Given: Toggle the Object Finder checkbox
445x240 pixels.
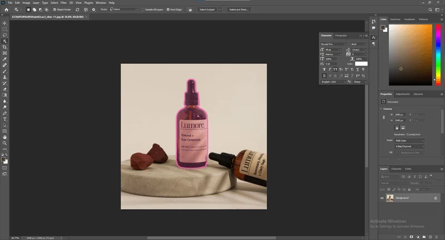Looking at the screenshot, I should point(55,9).
